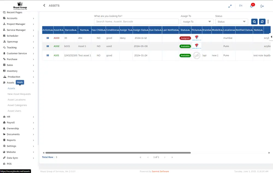Screen dimensions: 273x173
Task: Click the refresh icon button
Action: click(x=262, y=22)
